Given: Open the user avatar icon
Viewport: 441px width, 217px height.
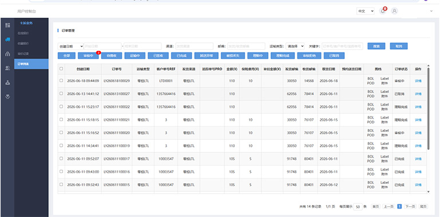Looking at the screenshot, I should (395, 11).
